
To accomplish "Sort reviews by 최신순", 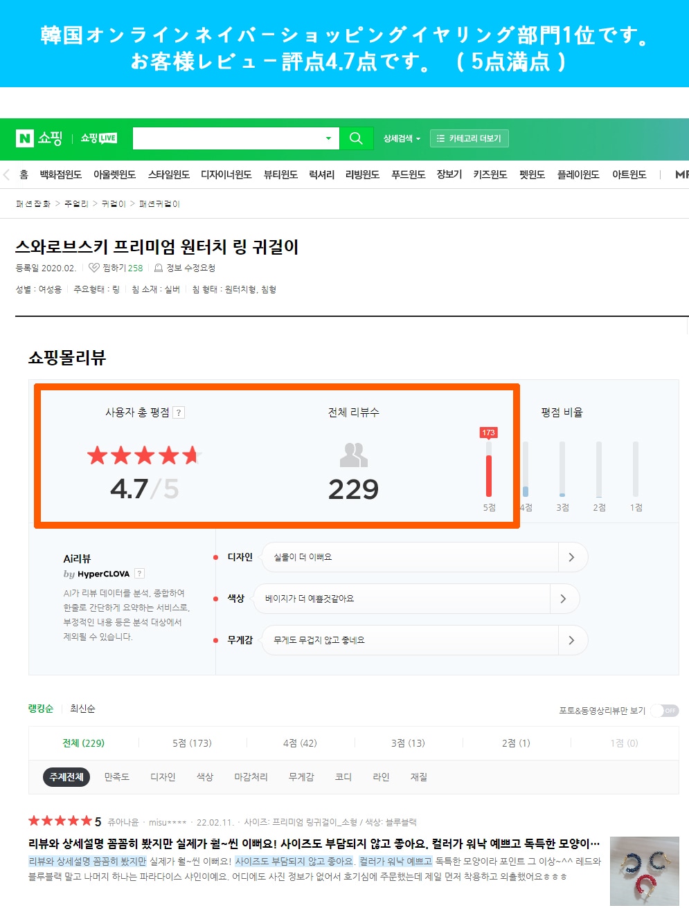I will (82, 709).
